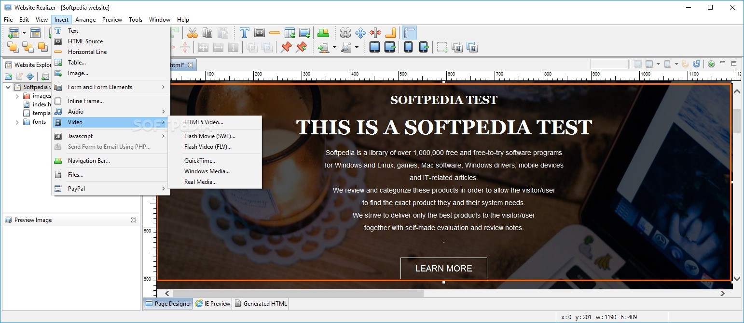Click the dashed selection add icon

[x=442, y=47]
